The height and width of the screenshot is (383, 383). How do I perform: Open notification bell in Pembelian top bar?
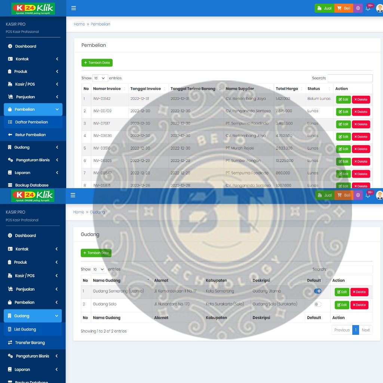[x=368, y=8]
